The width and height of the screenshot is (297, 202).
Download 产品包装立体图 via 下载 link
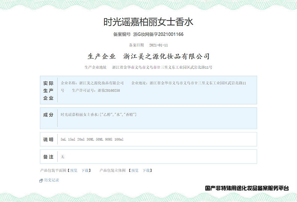coord(146,170)
